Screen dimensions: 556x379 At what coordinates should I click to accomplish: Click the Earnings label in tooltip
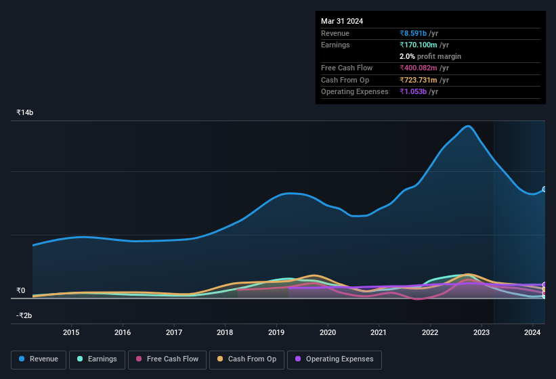[x=335, y=45]
